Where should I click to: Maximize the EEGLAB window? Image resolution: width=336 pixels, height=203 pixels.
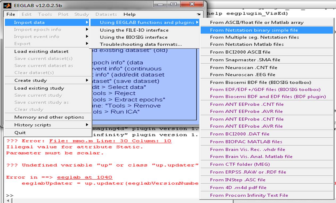tap(173, 5)
